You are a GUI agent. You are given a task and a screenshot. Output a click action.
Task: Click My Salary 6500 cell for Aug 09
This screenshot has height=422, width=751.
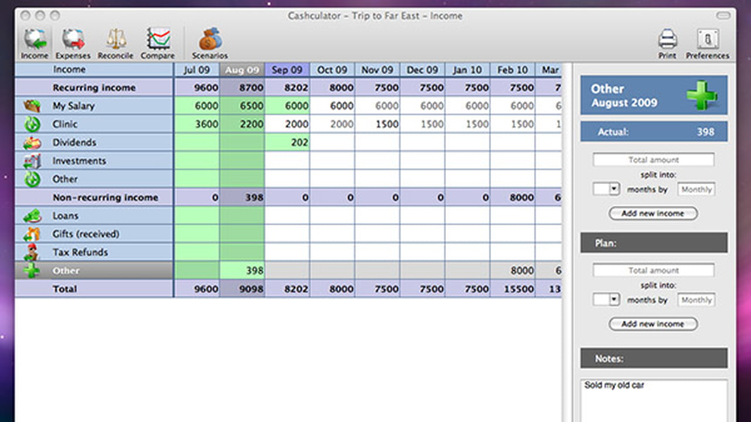pos(242,106)
